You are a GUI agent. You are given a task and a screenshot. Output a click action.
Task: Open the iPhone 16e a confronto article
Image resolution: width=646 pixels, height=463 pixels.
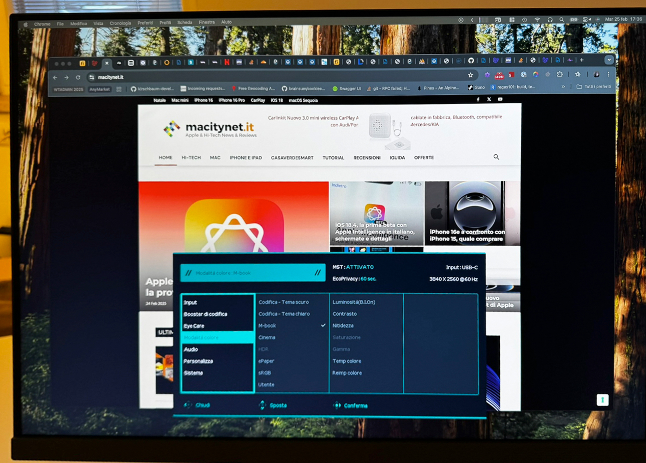(472, 213)
